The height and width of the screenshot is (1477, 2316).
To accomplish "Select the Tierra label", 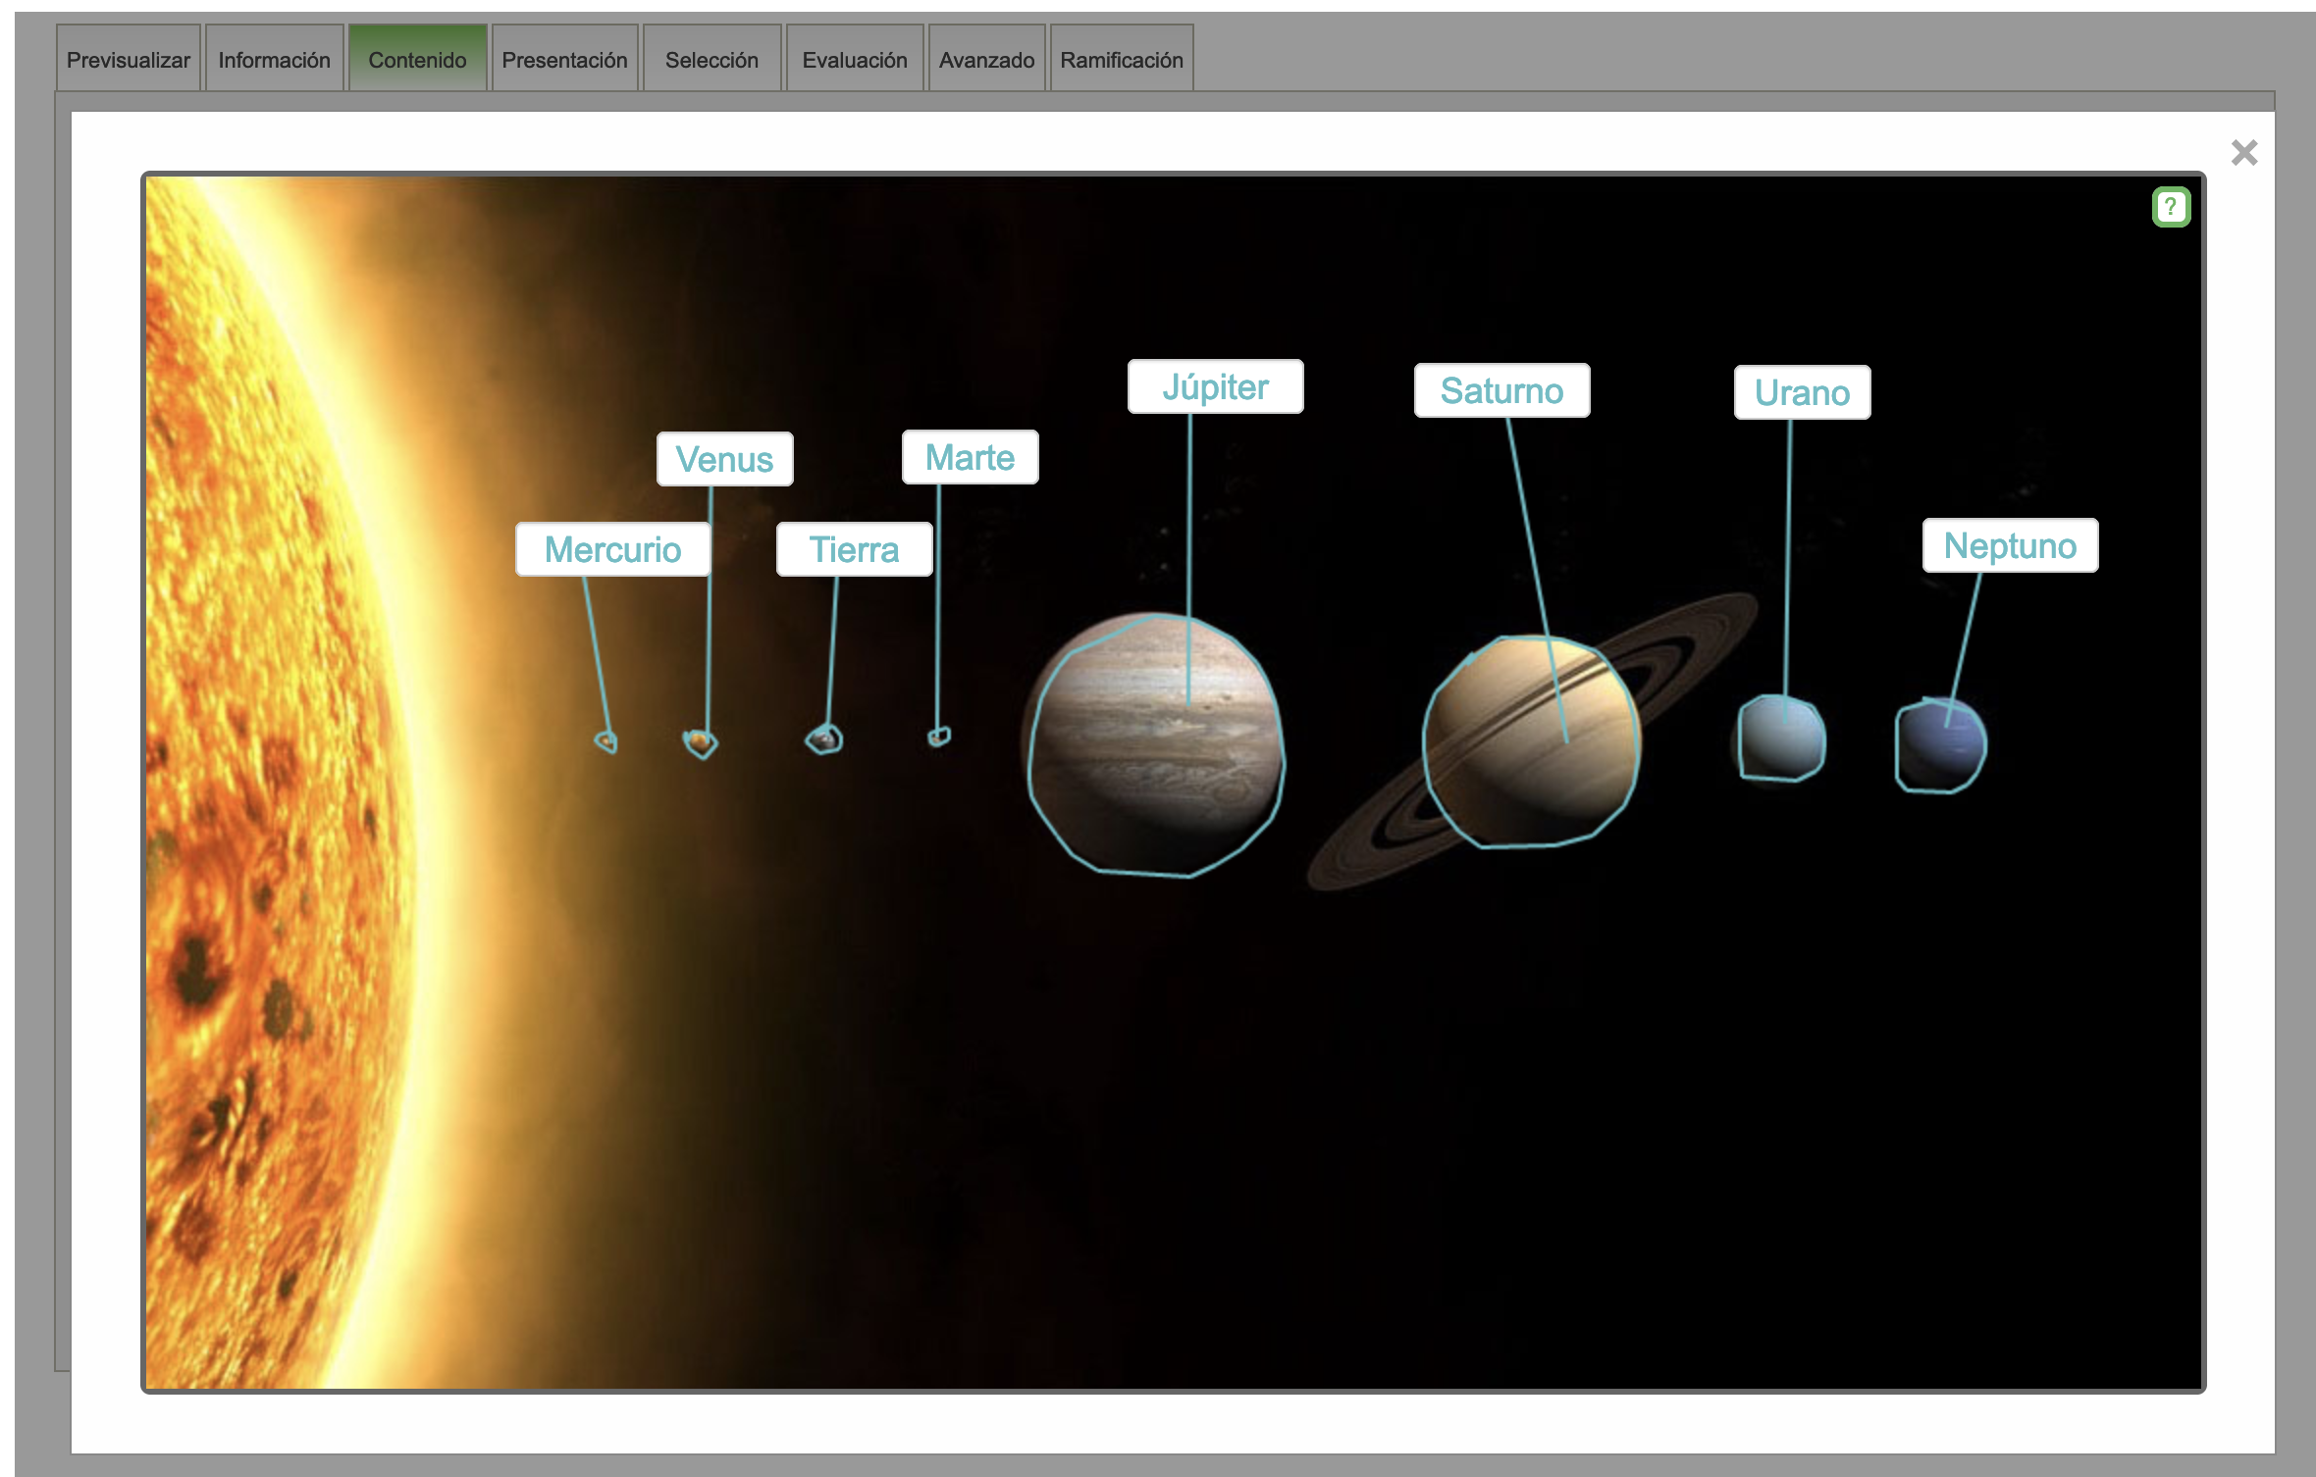I will (x=854, y=549).
